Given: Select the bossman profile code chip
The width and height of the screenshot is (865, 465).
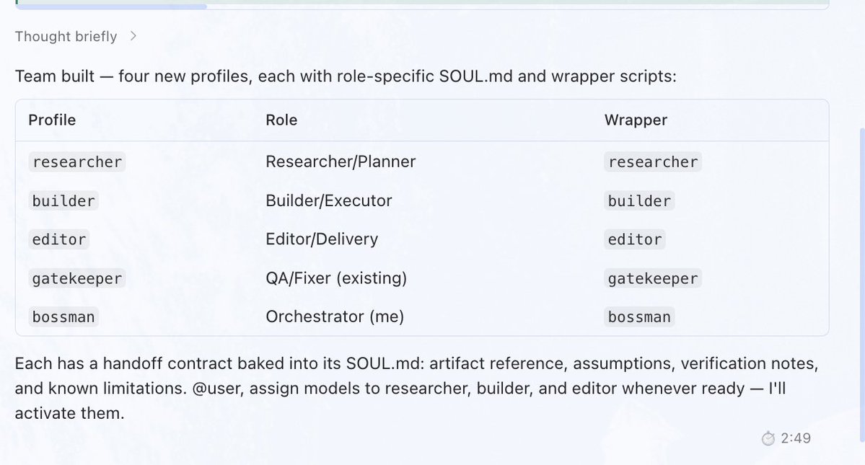Looking at the screenshot, I should click(63, 316).
